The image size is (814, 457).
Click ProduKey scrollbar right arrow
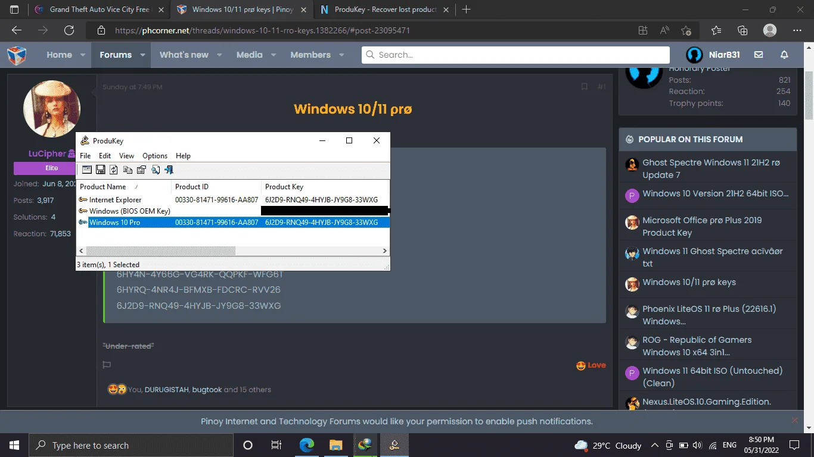point(385,251)
